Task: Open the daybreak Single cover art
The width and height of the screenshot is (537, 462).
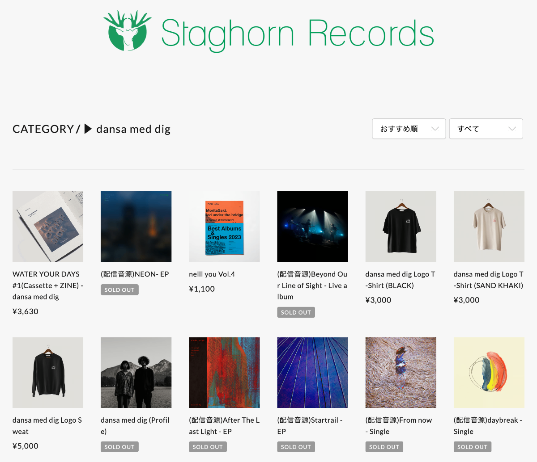Action: point(489,373)
